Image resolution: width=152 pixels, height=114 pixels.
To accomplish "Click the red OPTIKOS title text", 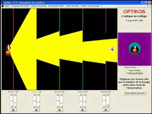I will coord(134,12).
